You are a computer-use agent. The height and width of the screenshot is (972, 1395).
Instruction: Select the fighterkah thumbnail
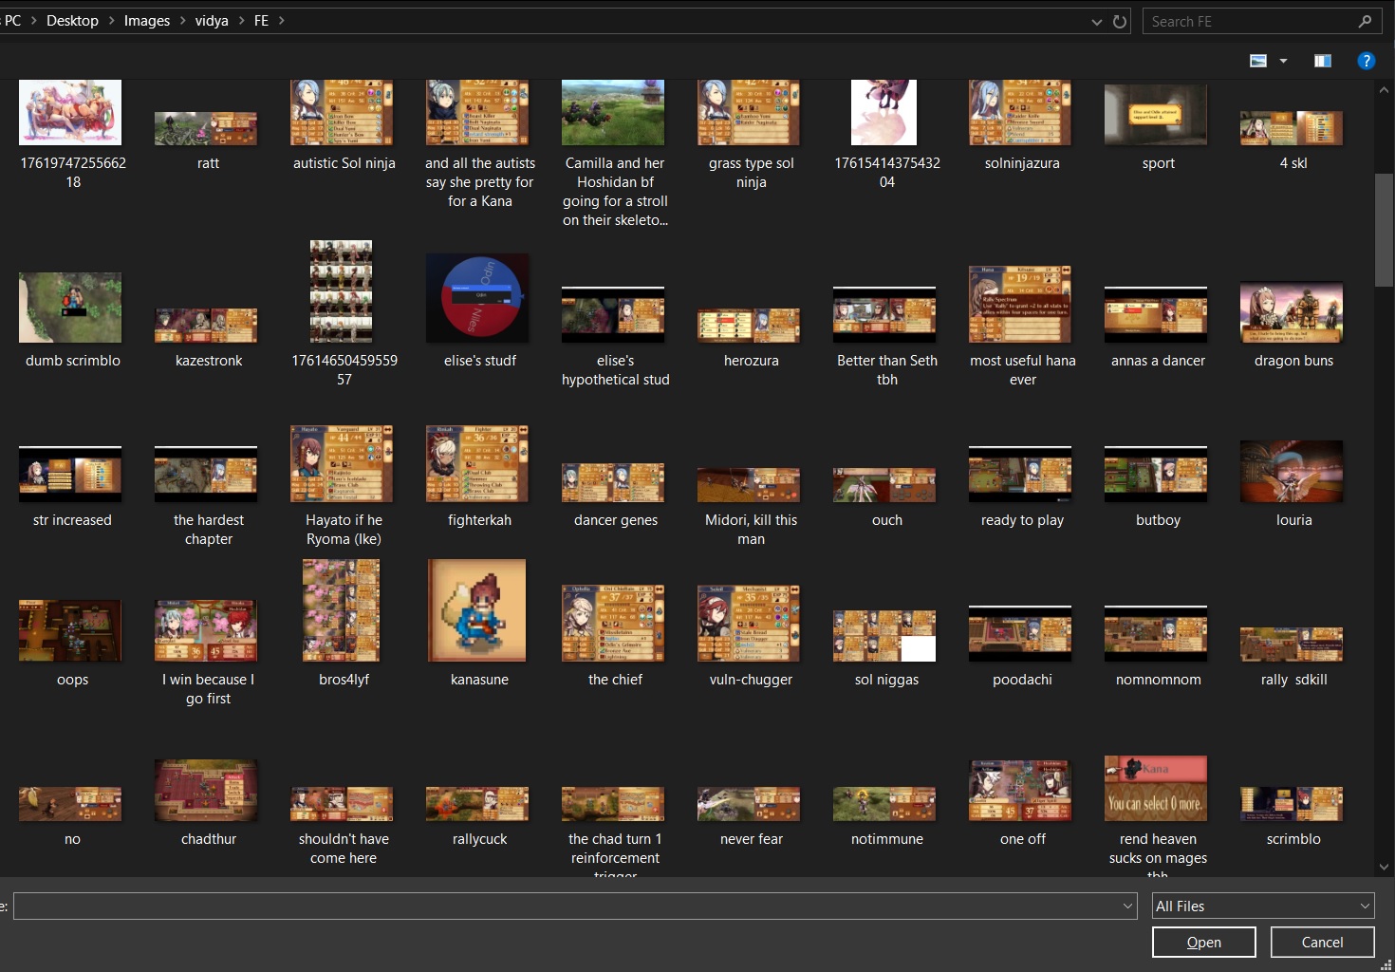[x=477, y=464]
